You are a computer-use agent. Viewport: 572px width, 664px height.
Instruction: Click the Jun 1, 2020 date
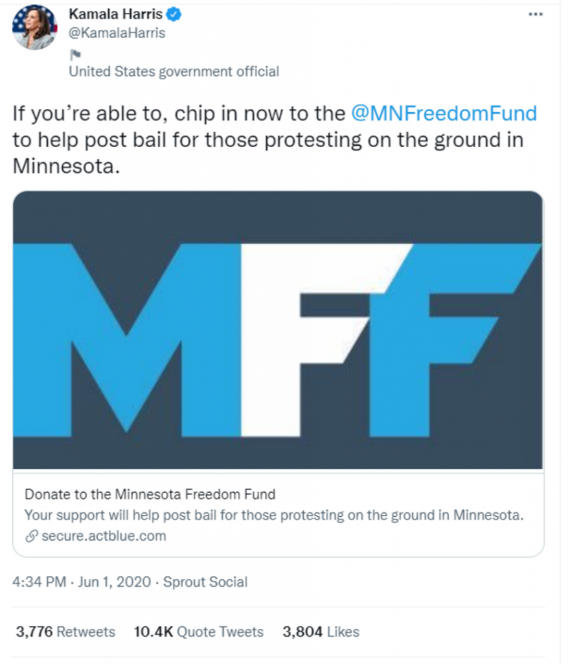(x=115, y=582)
